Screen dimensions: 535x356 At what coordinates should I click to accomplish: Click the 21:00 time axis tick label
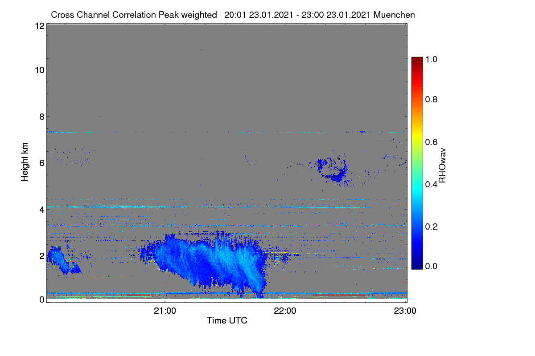pos(165,311)
